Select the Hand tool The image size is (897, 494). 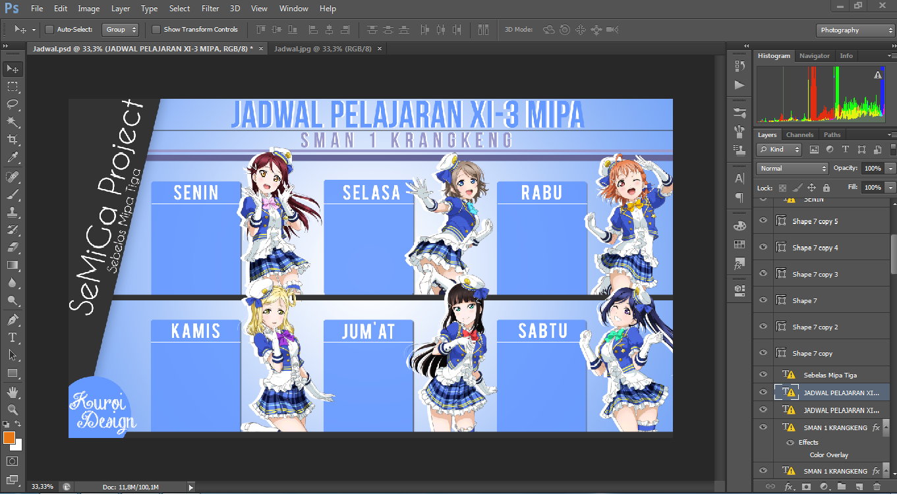(13, 393)
